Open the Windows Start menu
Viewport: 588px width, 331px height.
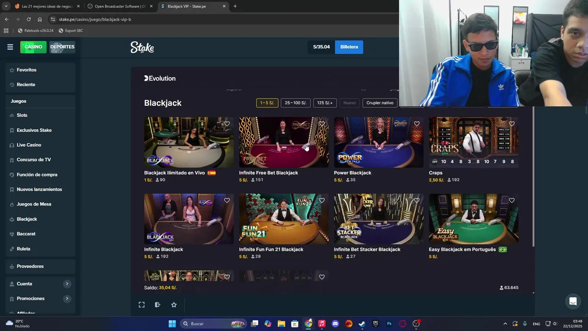pos(172,324)
